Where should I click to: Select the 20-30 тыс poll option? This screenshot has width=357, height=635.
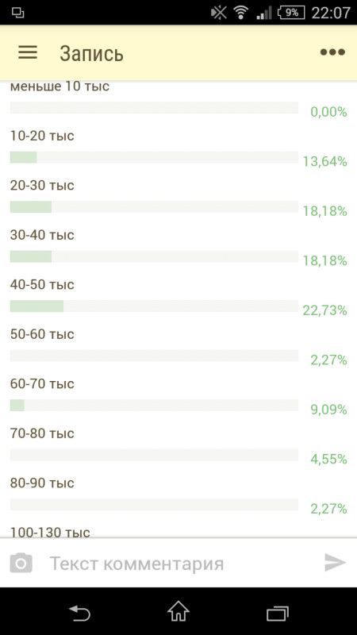(x=178, y=198)
